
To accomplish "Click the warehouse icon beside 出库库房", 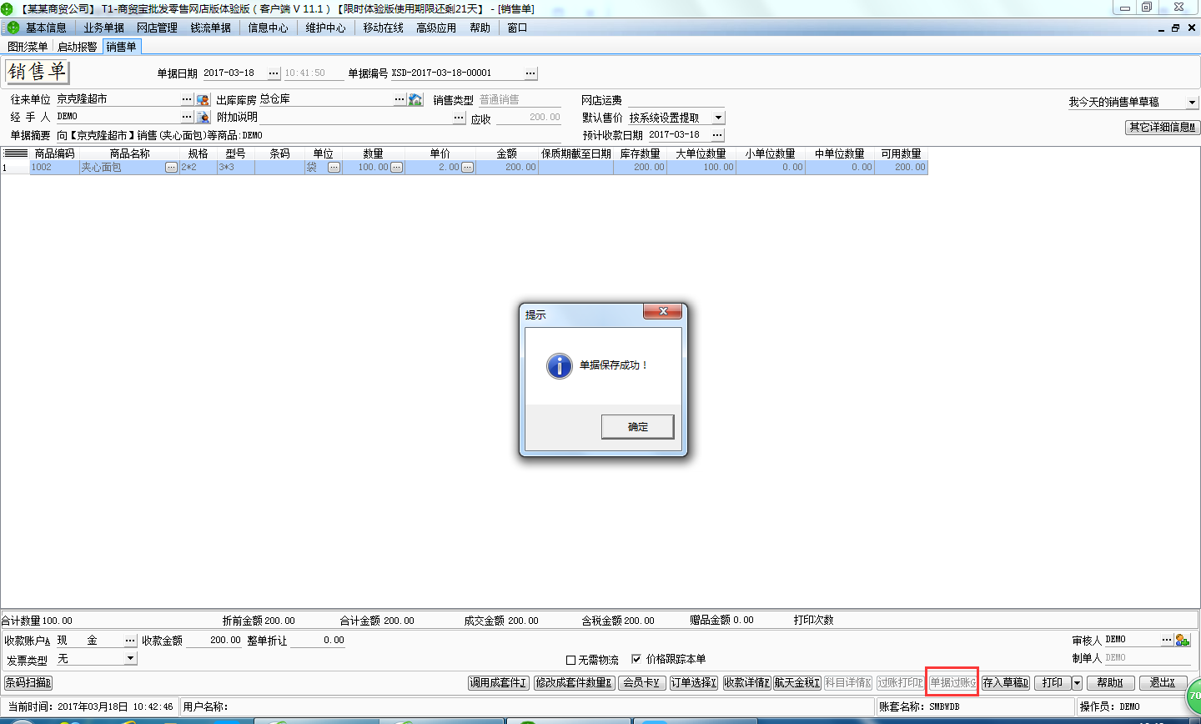I will point(415,99).
